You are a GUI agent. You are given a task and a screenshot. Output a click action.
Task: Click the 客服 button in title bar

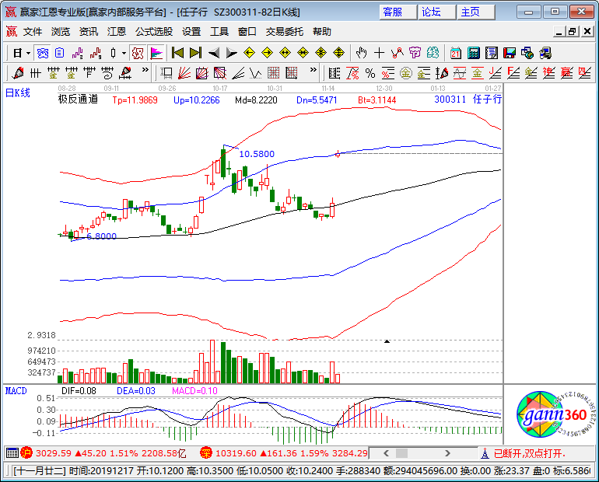click(398, 12)
